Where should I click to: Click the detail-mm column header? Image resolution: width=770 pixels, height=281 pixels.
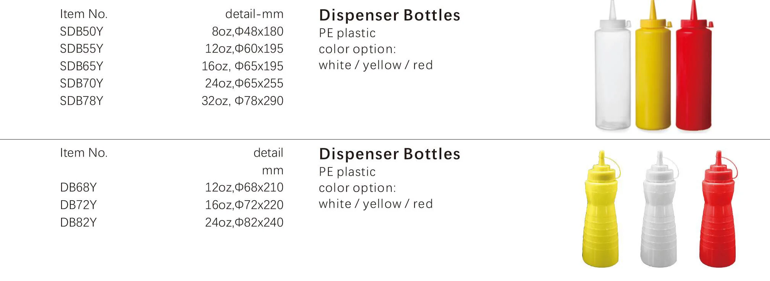point(254,14)
